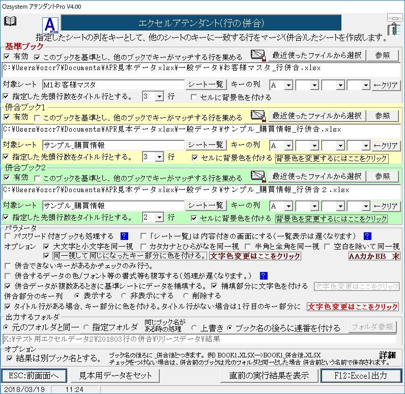Open second キーの列 dropdown in 基準ブック
405x394 pixels.
[314, 85]
